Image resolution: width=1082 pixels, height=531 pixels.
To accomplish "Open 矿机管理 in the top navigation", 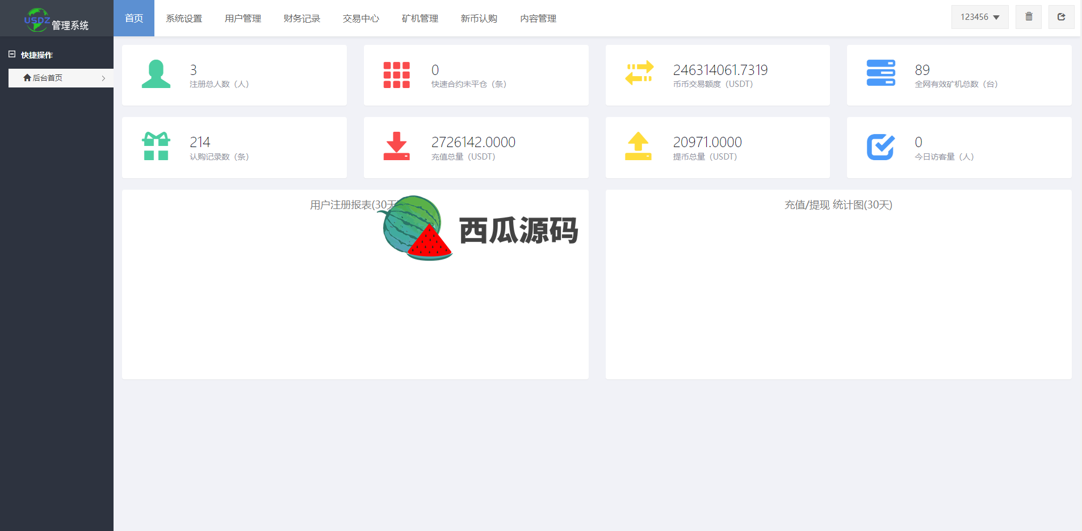I will click(420, 18).
